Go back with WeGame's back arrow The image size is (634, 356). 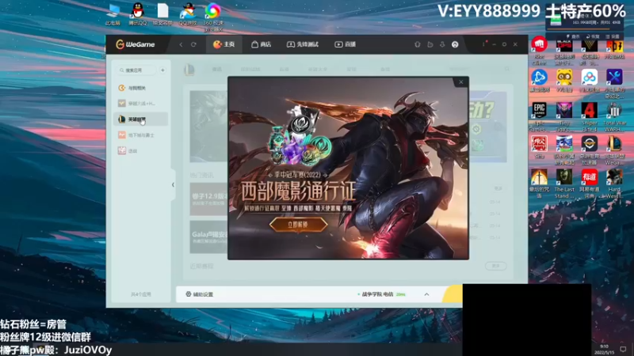(x=181, y=44)
